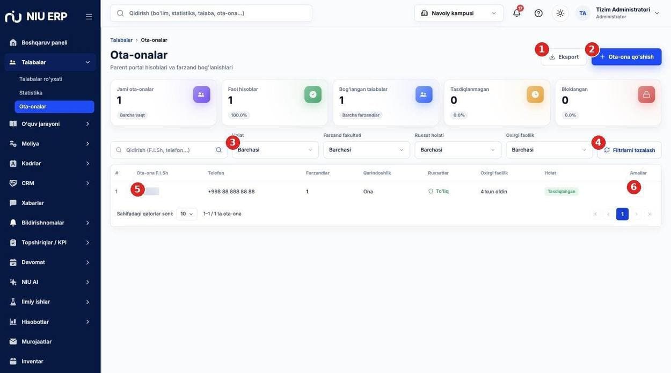Select the Ota-onalar submenu item
This screenshot has height=373, width=671.
pyautogui.click(x=55, y=107)
